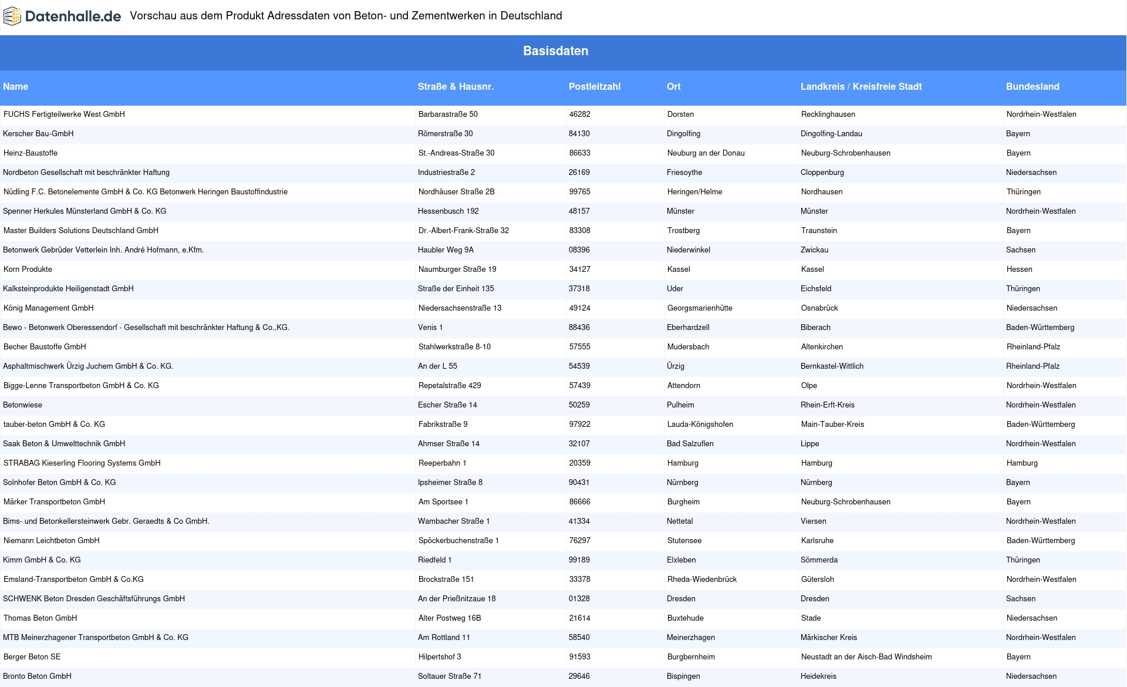Click the address An der Prießnitzaue 18
Viewport: 1127px width, 687px height.
(457, 599)
